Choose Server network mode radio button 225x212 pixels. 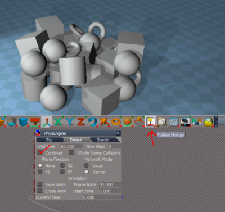pyautogui.click(x=86, y=172)
